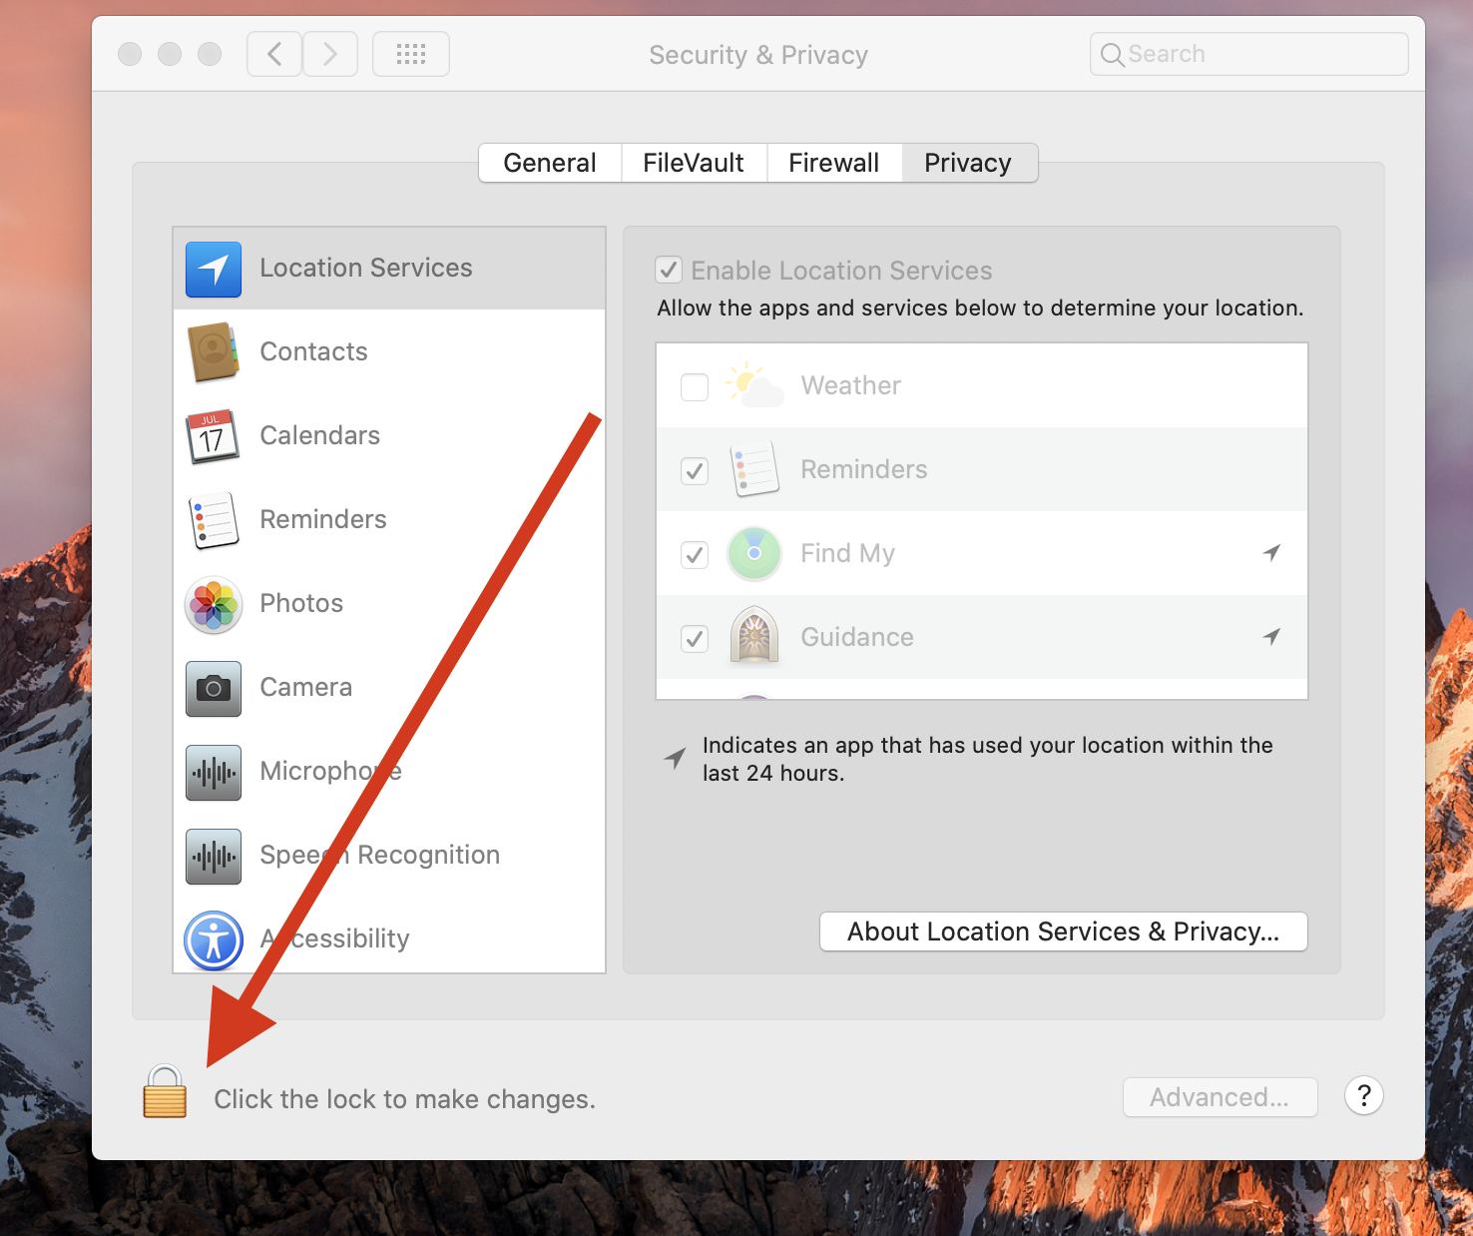
Task: Select the Speech Recognition waveform icon
Action: (x=214, y=857)
